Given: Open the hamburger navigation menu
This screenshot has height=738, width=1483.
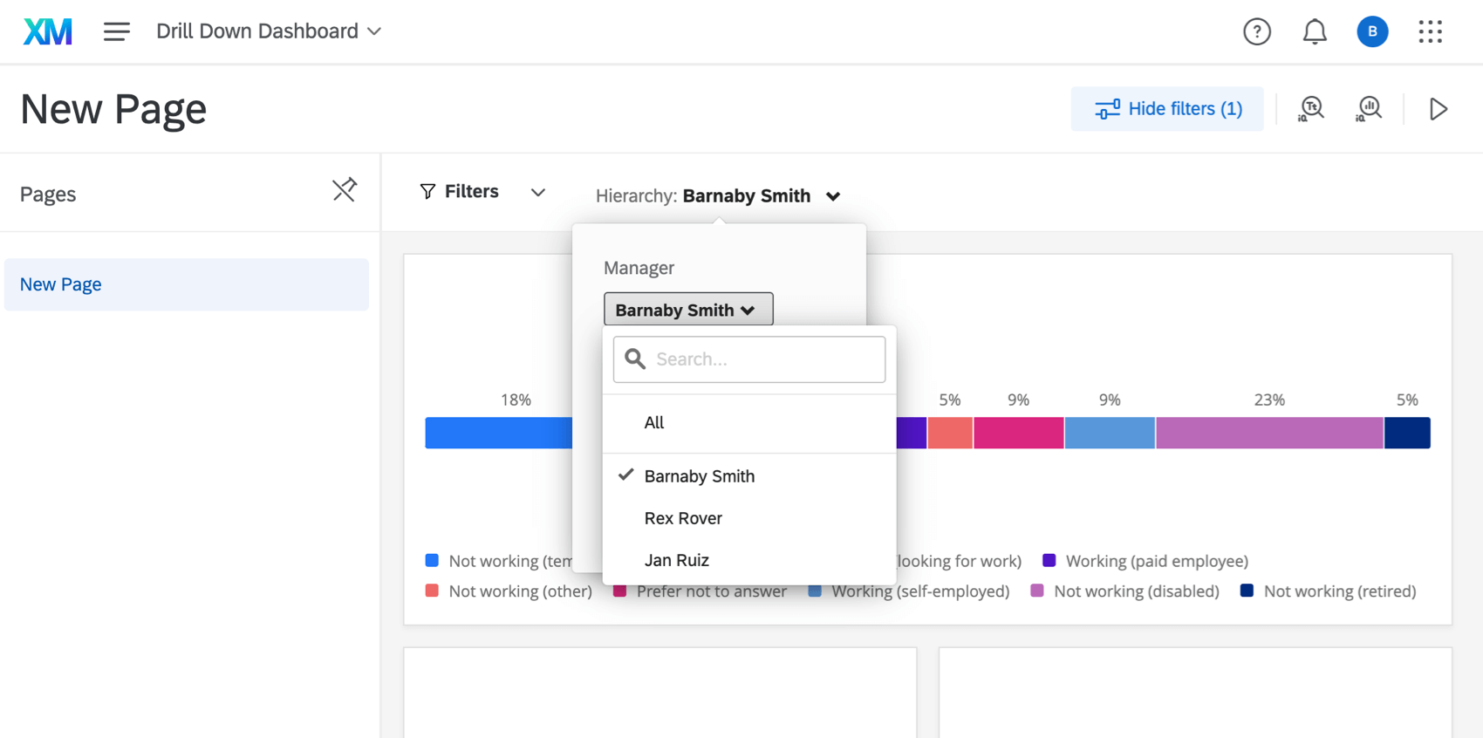Looking at the screenshot, I should pyautogui.click(x=116, y=31).
